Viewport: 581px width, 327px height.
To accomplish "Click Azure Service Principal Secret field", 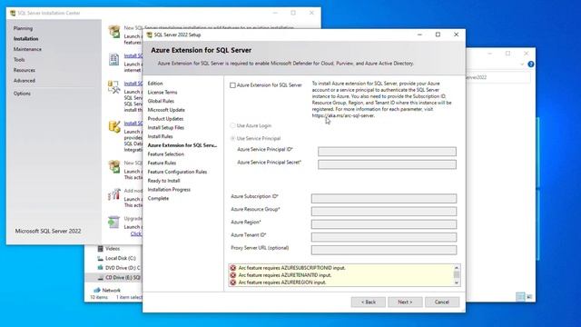I will pos(387,164).
